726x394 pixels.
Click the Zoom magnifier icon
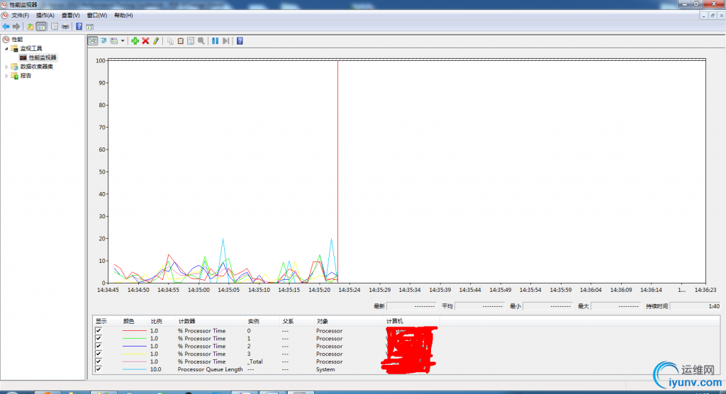point(201,41)
